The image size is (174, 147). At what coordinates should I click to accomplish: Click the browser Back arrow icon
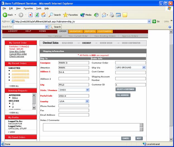click(5, 15)
